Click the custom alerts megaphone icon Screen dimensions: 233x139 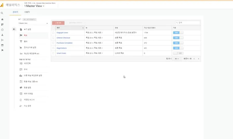click(x=21, y=88)
